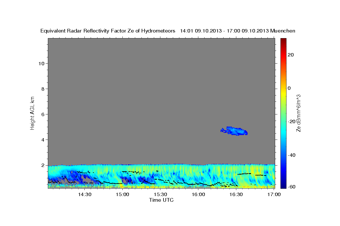Click the dark blue bottom of the colorbar
This screenshot has height=226, width=340.
pyautogui.click(x=283, y=186)
